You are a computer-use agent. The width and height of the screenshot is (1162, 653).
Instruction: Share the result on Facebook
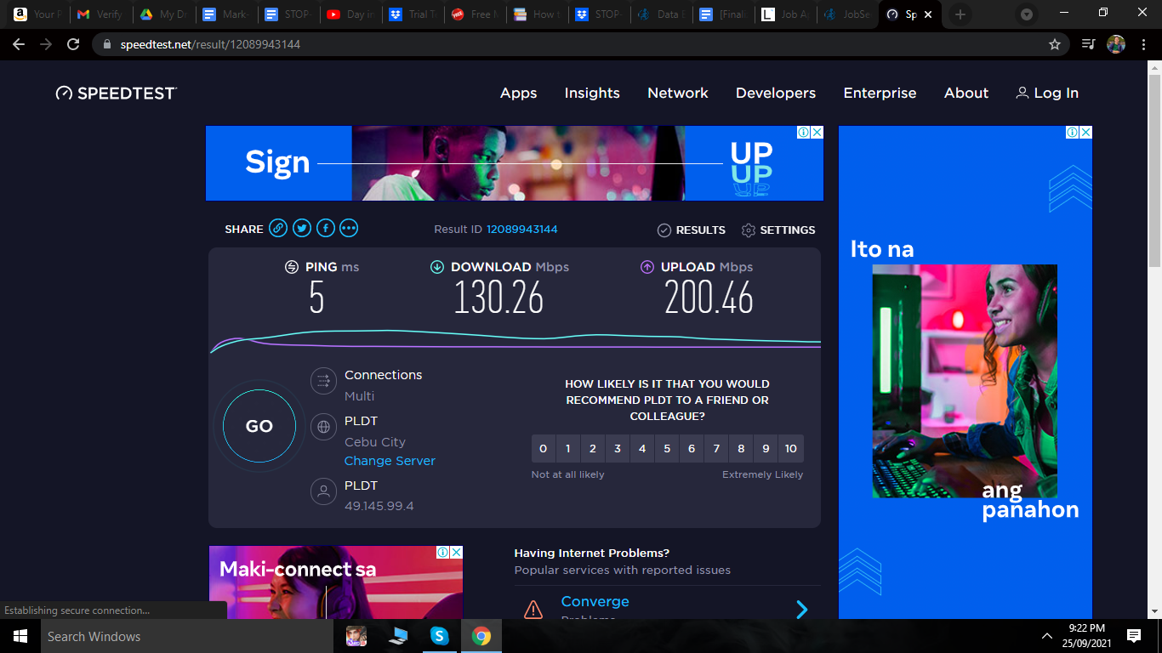[x=326, y=228]
